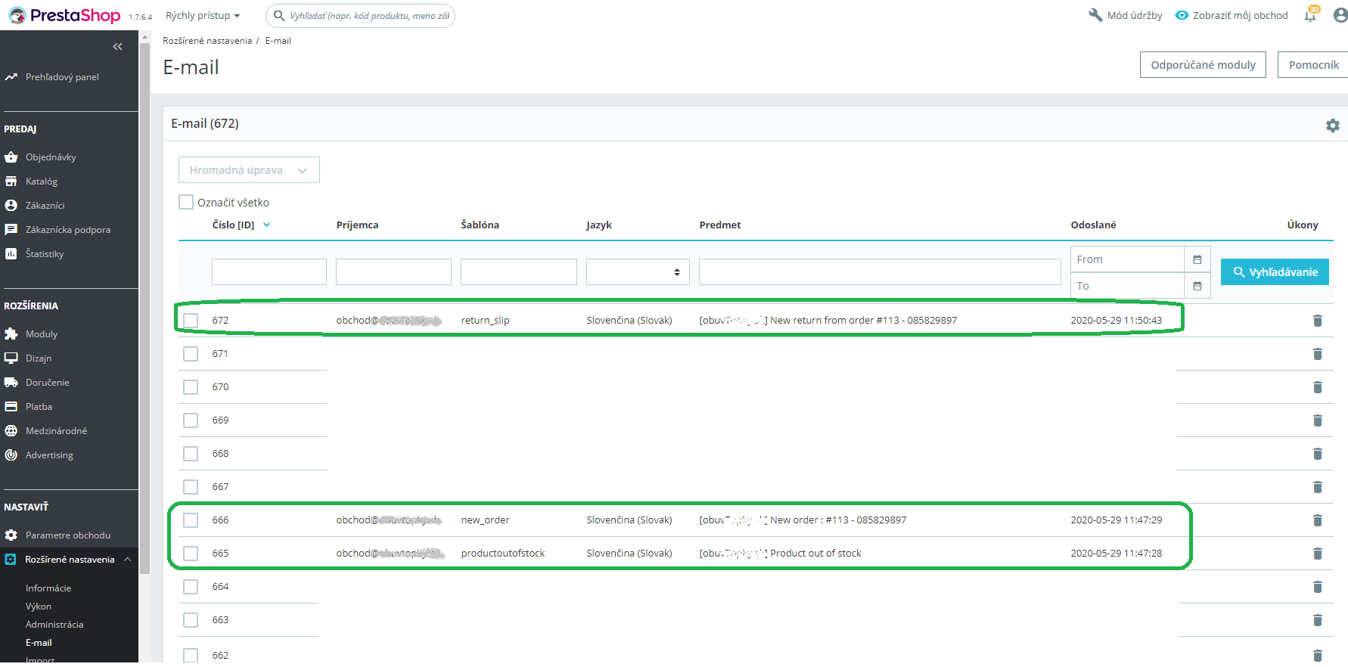Open the Hromadná úprava bulk actions dropdown
Viewport: 1348px width, 667px height.
[249, 170]
